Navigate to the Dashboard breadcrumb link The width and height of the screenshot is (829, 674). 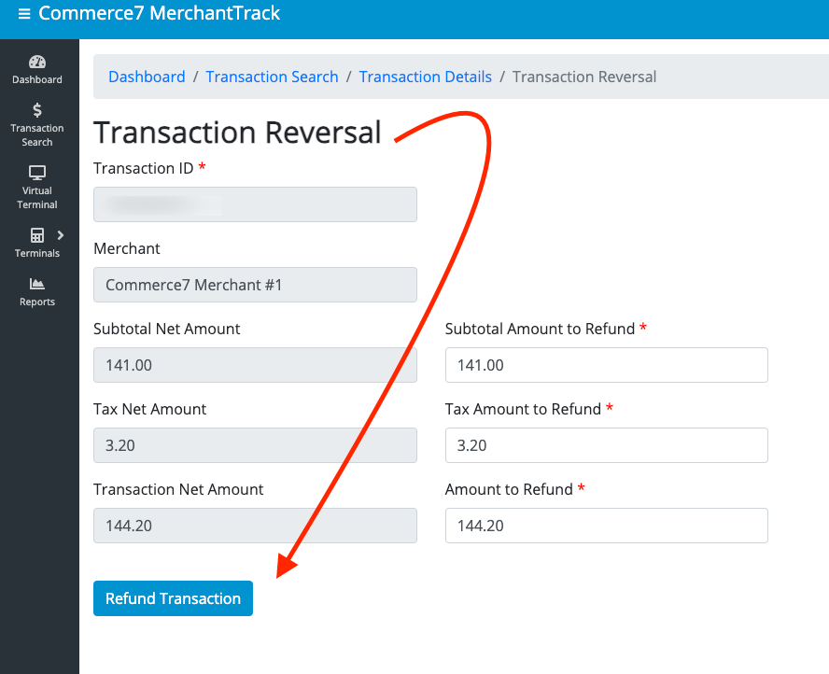[147, 77]
